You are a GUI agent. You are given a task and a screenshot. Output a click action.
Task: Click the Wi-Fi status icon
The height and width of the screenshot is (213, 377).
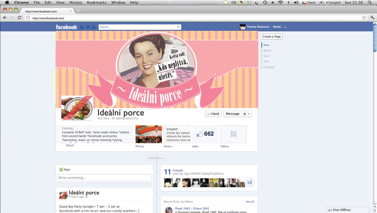point(280,3)
